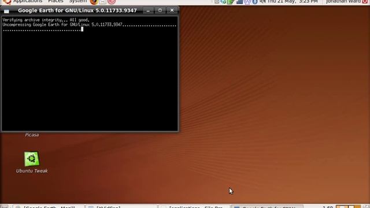This screenshot has height=208, width=370.
Task: Open the Jonathan Ward user switcher
Action: (343, 1)
